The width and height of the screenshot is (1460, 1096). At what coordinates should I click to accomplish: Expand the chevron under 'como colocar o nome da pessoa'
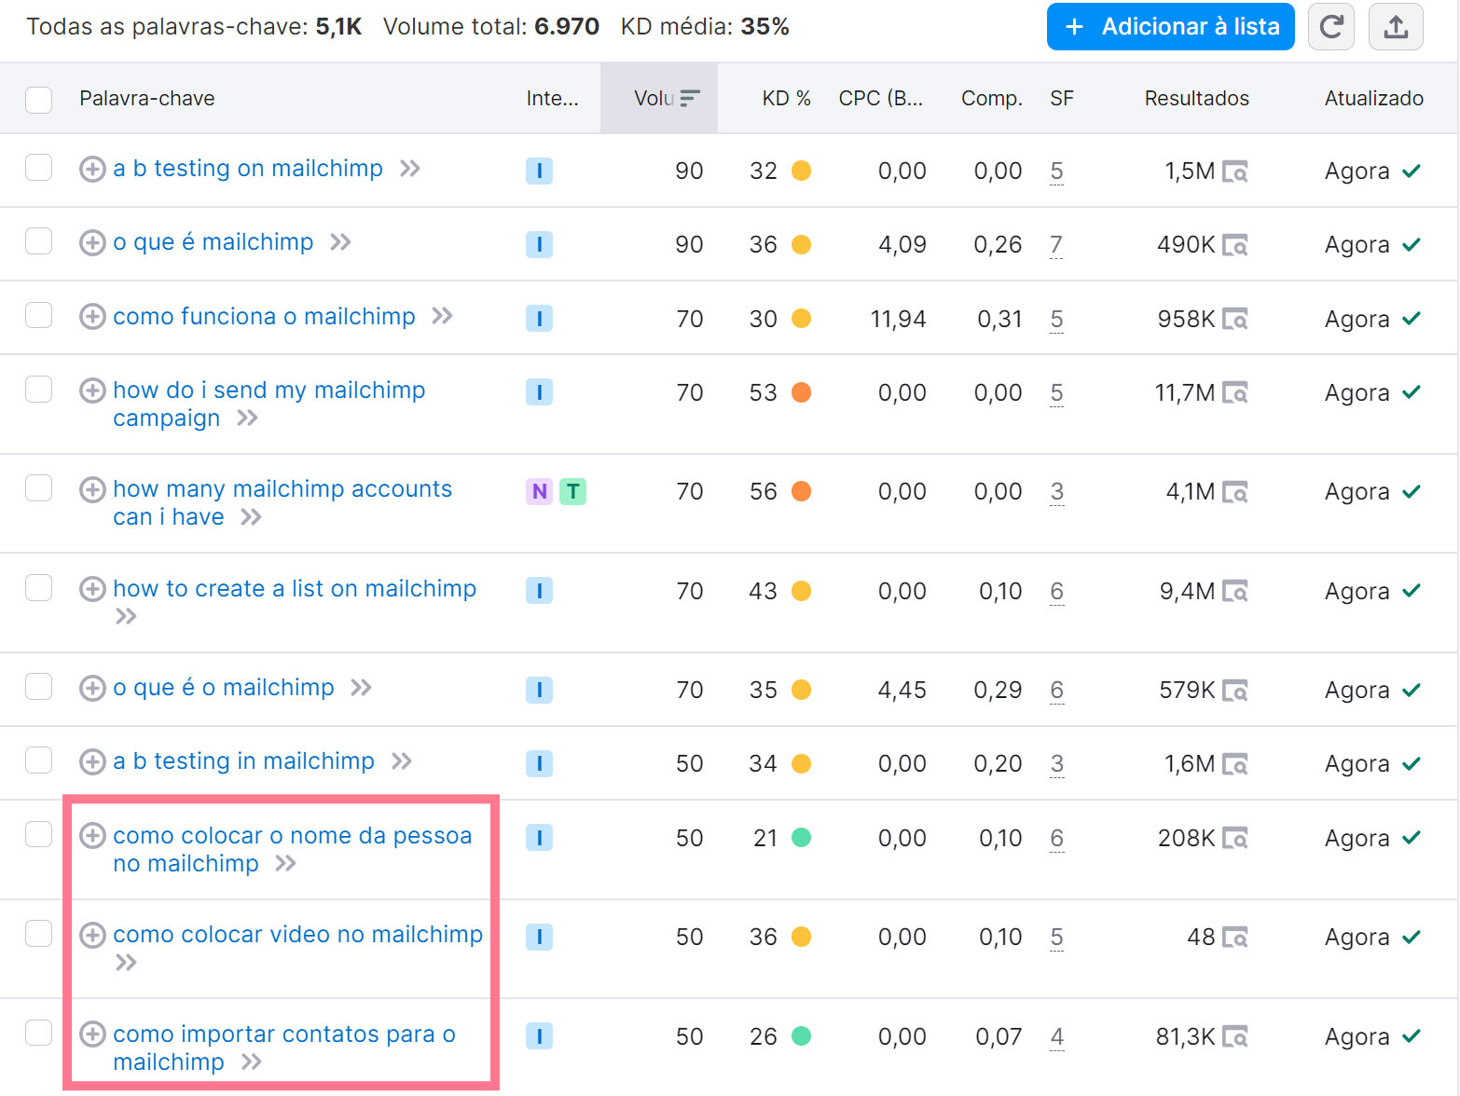pos(286,864)
